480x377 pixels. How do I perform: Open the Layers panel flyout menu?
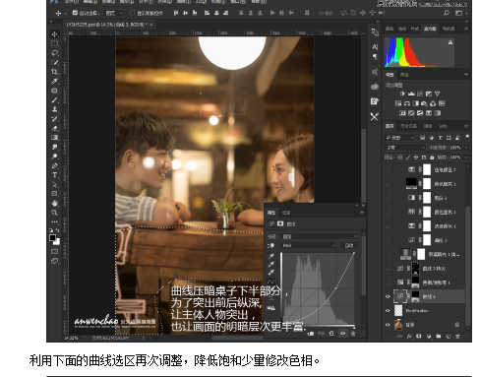pyautogui.click(x=466, y=126)
